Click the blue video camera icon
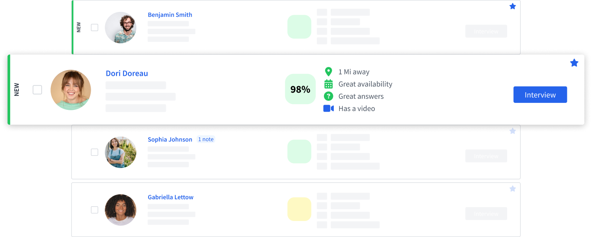The image size is (592, 237). [x=328, y=109]
